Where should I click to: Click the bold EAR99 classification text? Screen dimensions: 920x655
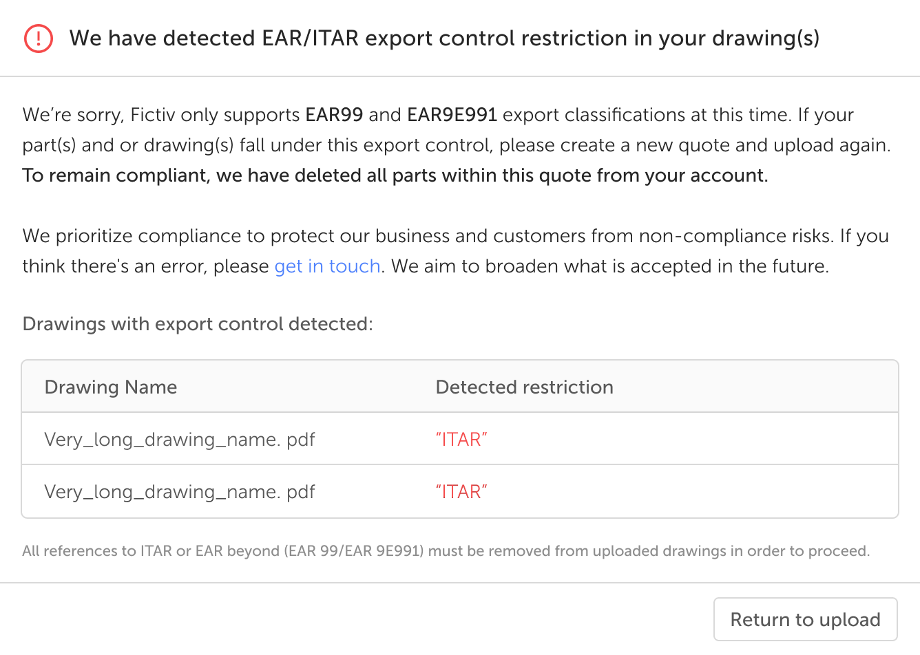tap(334, 115)
